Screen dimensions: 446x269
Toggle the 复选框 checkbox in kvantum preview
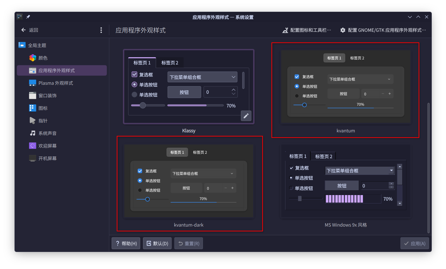297,77
